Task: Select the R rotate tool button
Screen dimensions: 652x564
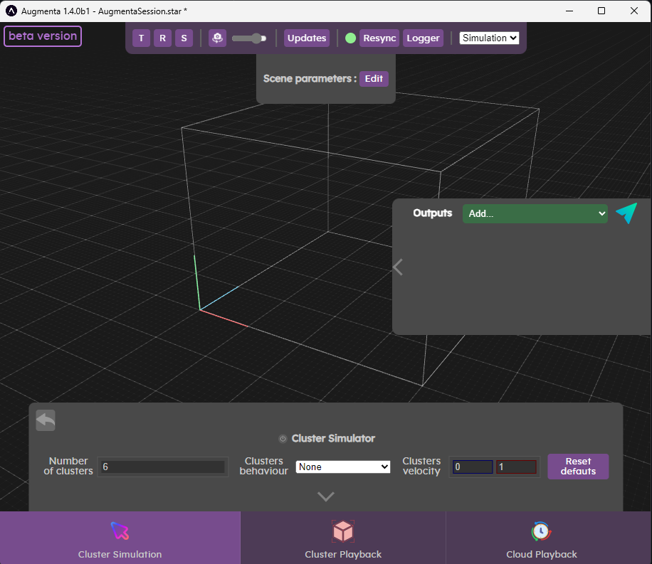Action: click(x=162, y=38)
